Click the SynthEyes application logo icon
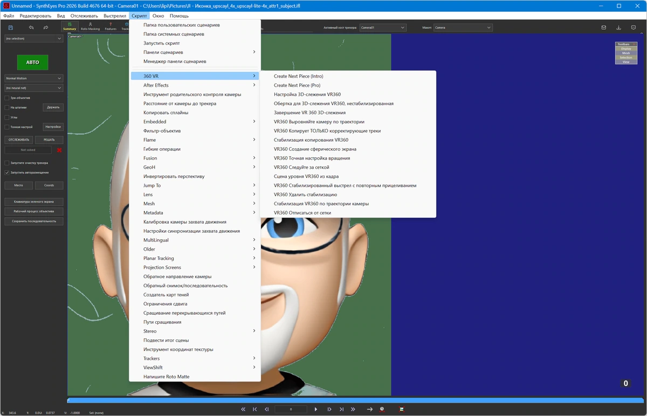This screenshot has height=416, width=647. click(x=6, y=6)
